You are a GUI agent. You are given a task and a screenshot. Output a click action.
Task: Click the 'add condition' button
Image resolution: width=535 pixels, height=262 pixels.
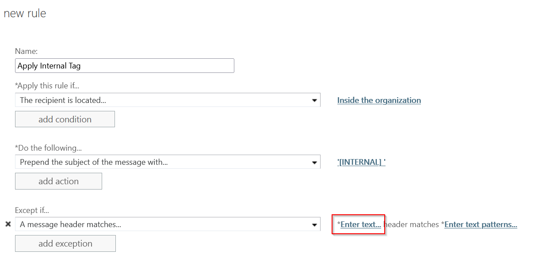pyautogui.click(x=65, y=119)
